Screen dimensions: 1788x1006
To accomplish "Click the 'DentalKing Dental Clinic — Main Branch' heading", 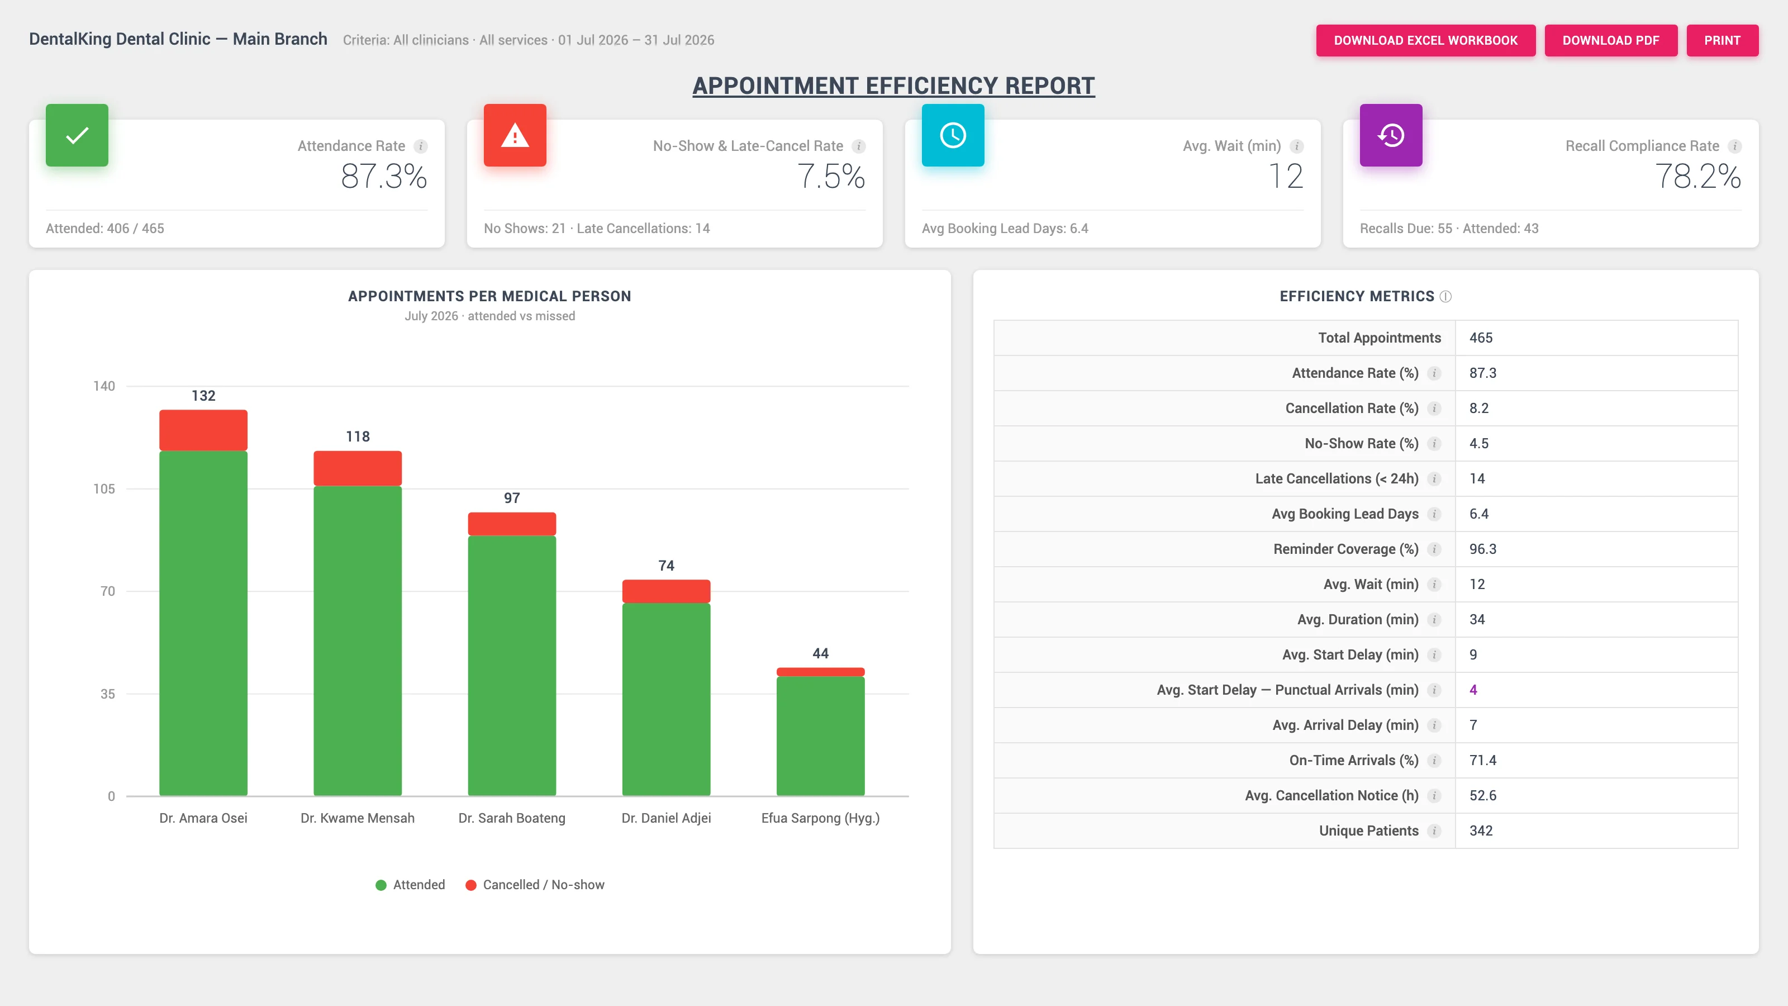I will tap(178, 39).
